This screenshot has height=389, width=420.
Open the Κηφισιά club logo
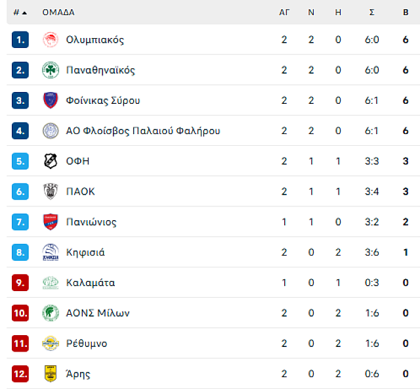(x=51, y=252)
